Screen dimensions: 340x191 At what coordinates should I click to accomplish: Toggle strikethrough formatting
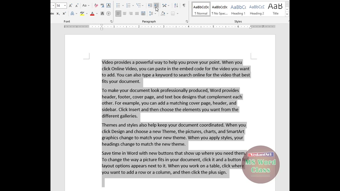(x=52, y=14)
